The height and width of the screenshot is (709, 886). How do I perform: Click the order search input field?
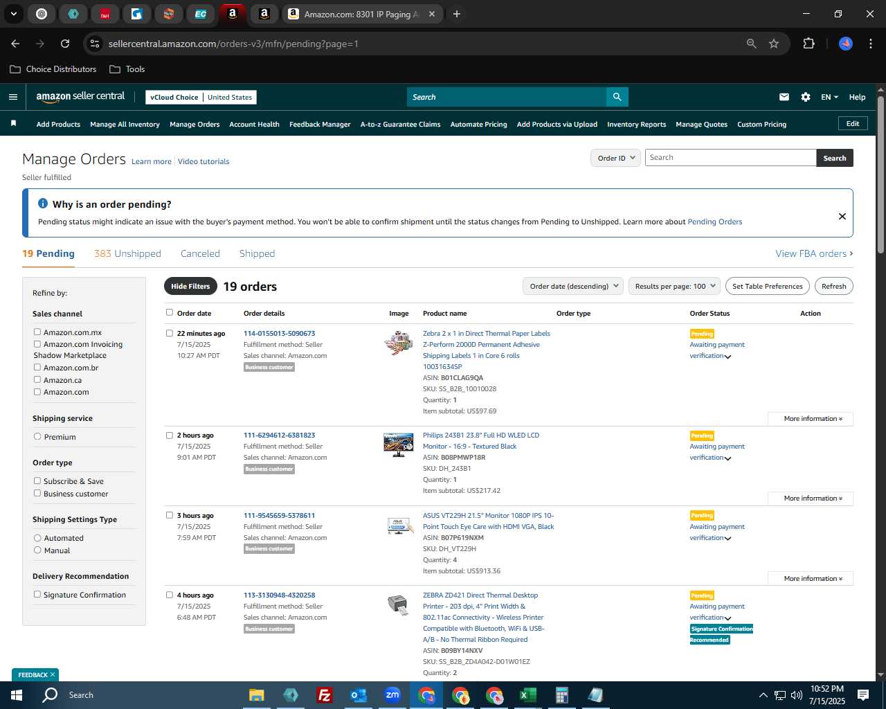click(730, 158)
